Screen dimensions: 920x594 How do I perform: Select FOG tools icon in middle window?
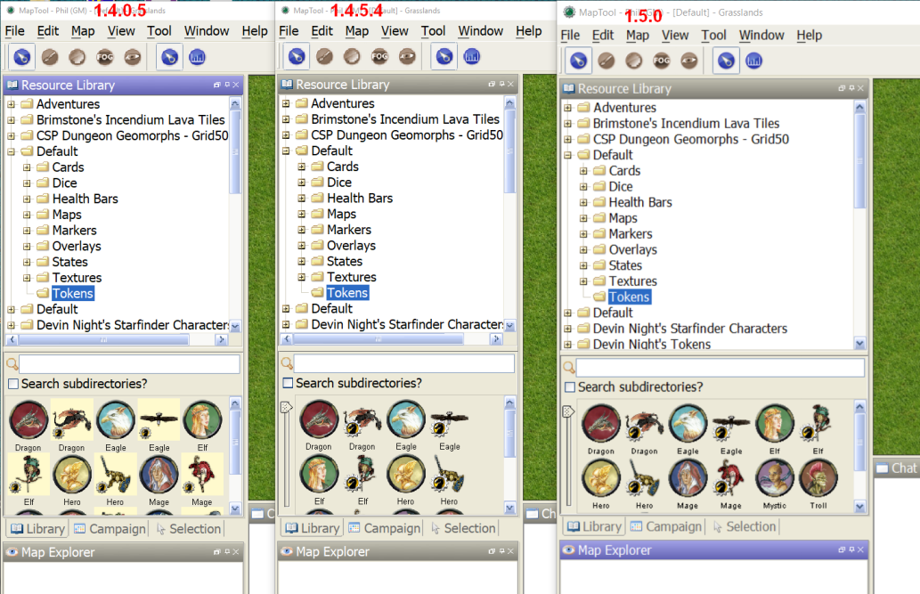click(379, 57)
